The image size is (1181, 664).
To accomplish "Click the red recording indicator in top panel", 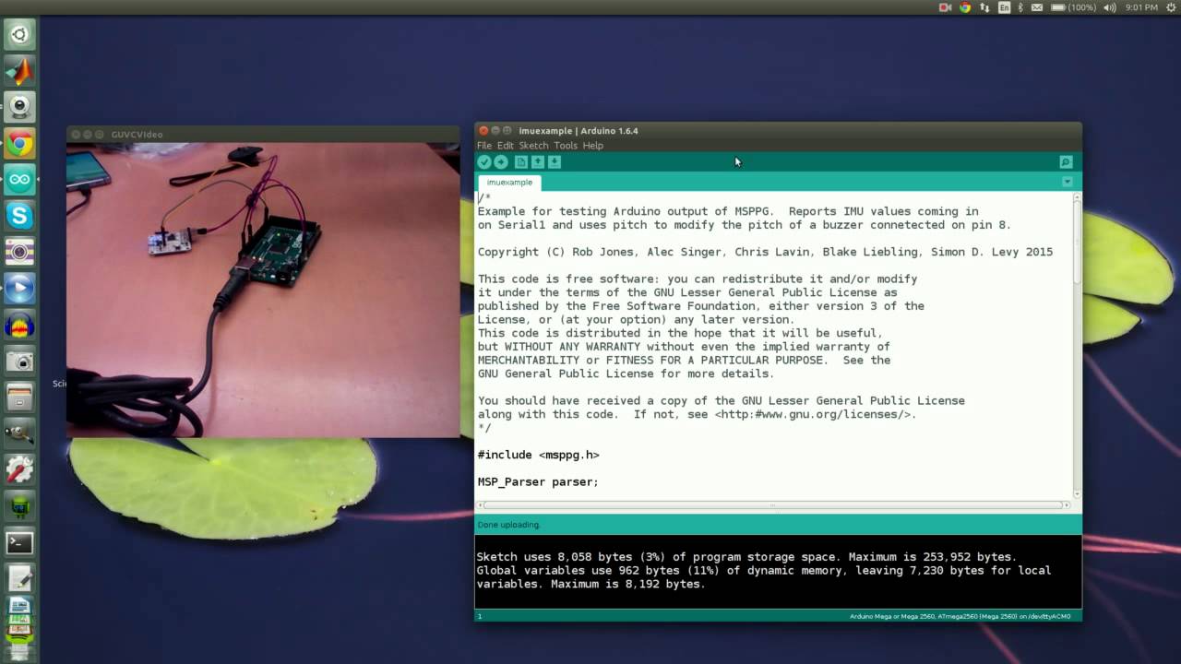I will click(x=945, y=7).
